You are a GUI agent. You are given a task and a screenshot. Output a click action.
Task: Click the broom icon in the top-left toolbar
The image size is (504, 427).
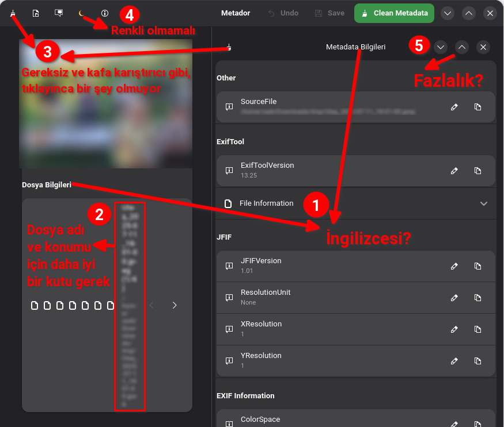(x=13, y=13)
